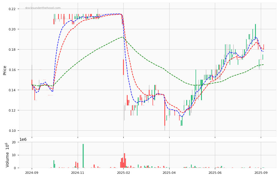The image size is (279, 177).
Task: Click the 2025-09 date axis label
Action: point(261,173)
